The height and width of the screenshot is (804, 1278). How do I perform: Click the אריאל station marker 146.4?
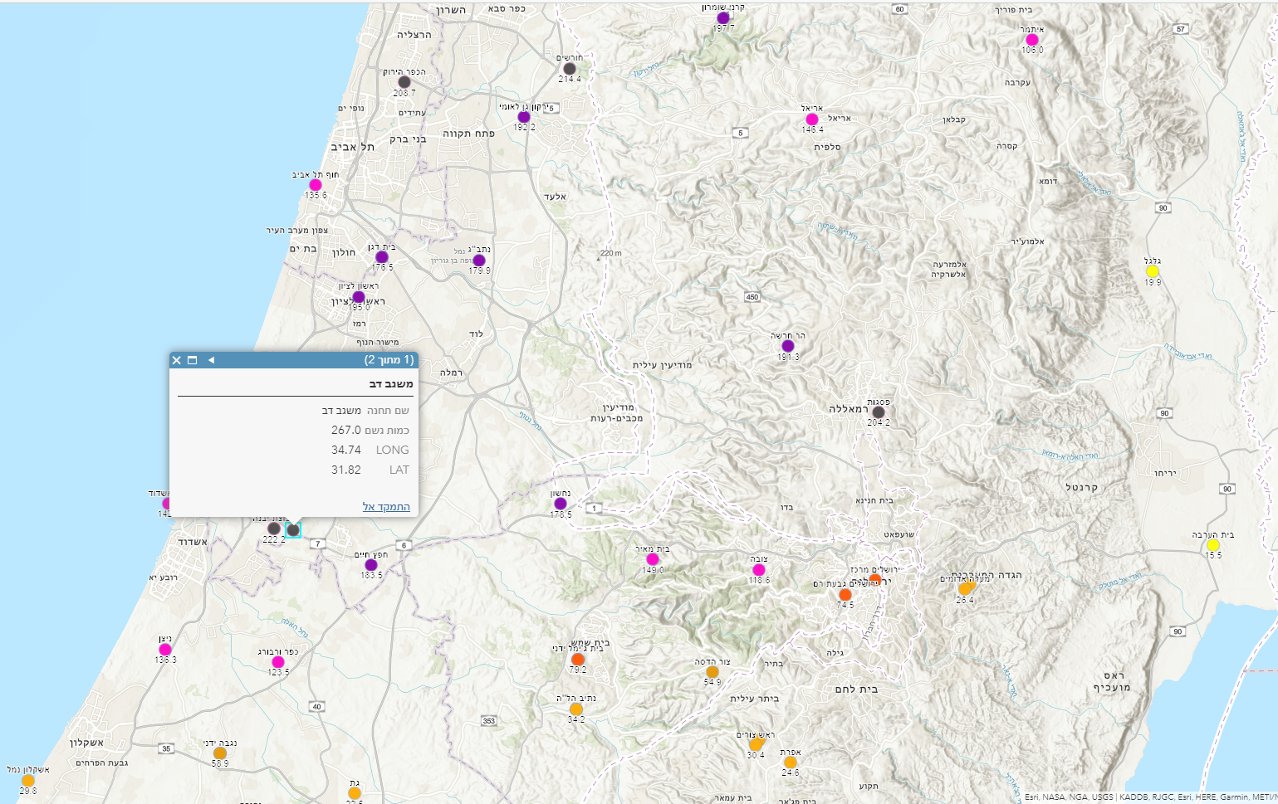click(x=812, y=119)
